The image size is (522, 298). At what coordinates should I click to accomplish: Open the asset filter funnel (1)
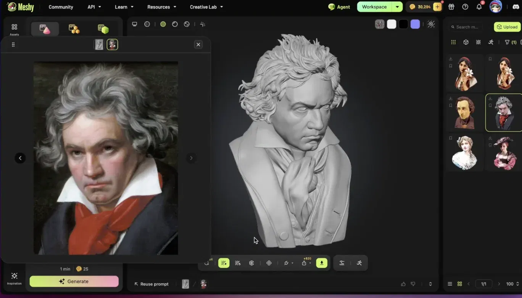[511, 42]
